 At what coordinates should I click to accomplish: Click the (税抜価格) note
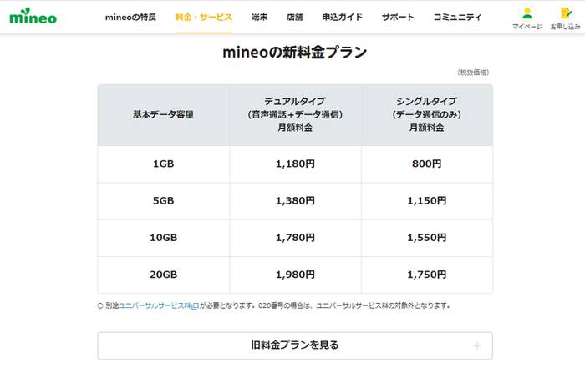tap(473, 73)
